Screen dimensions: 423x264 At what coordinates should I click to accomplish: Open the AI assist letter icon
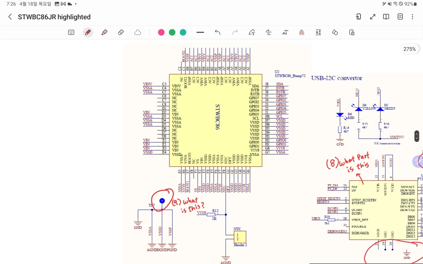pos(302,32)
